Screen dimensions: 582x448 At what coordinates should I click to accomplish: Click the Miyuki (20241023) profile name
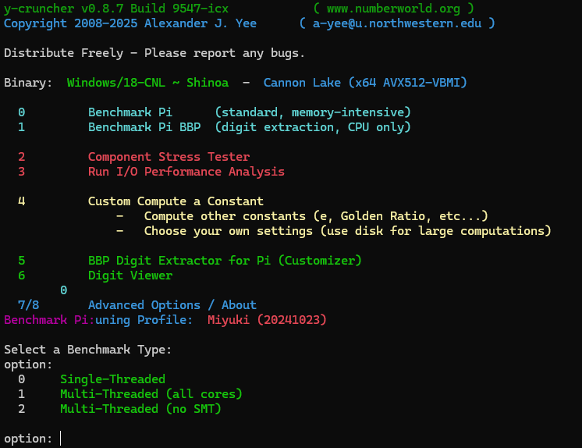coord(267,320)
